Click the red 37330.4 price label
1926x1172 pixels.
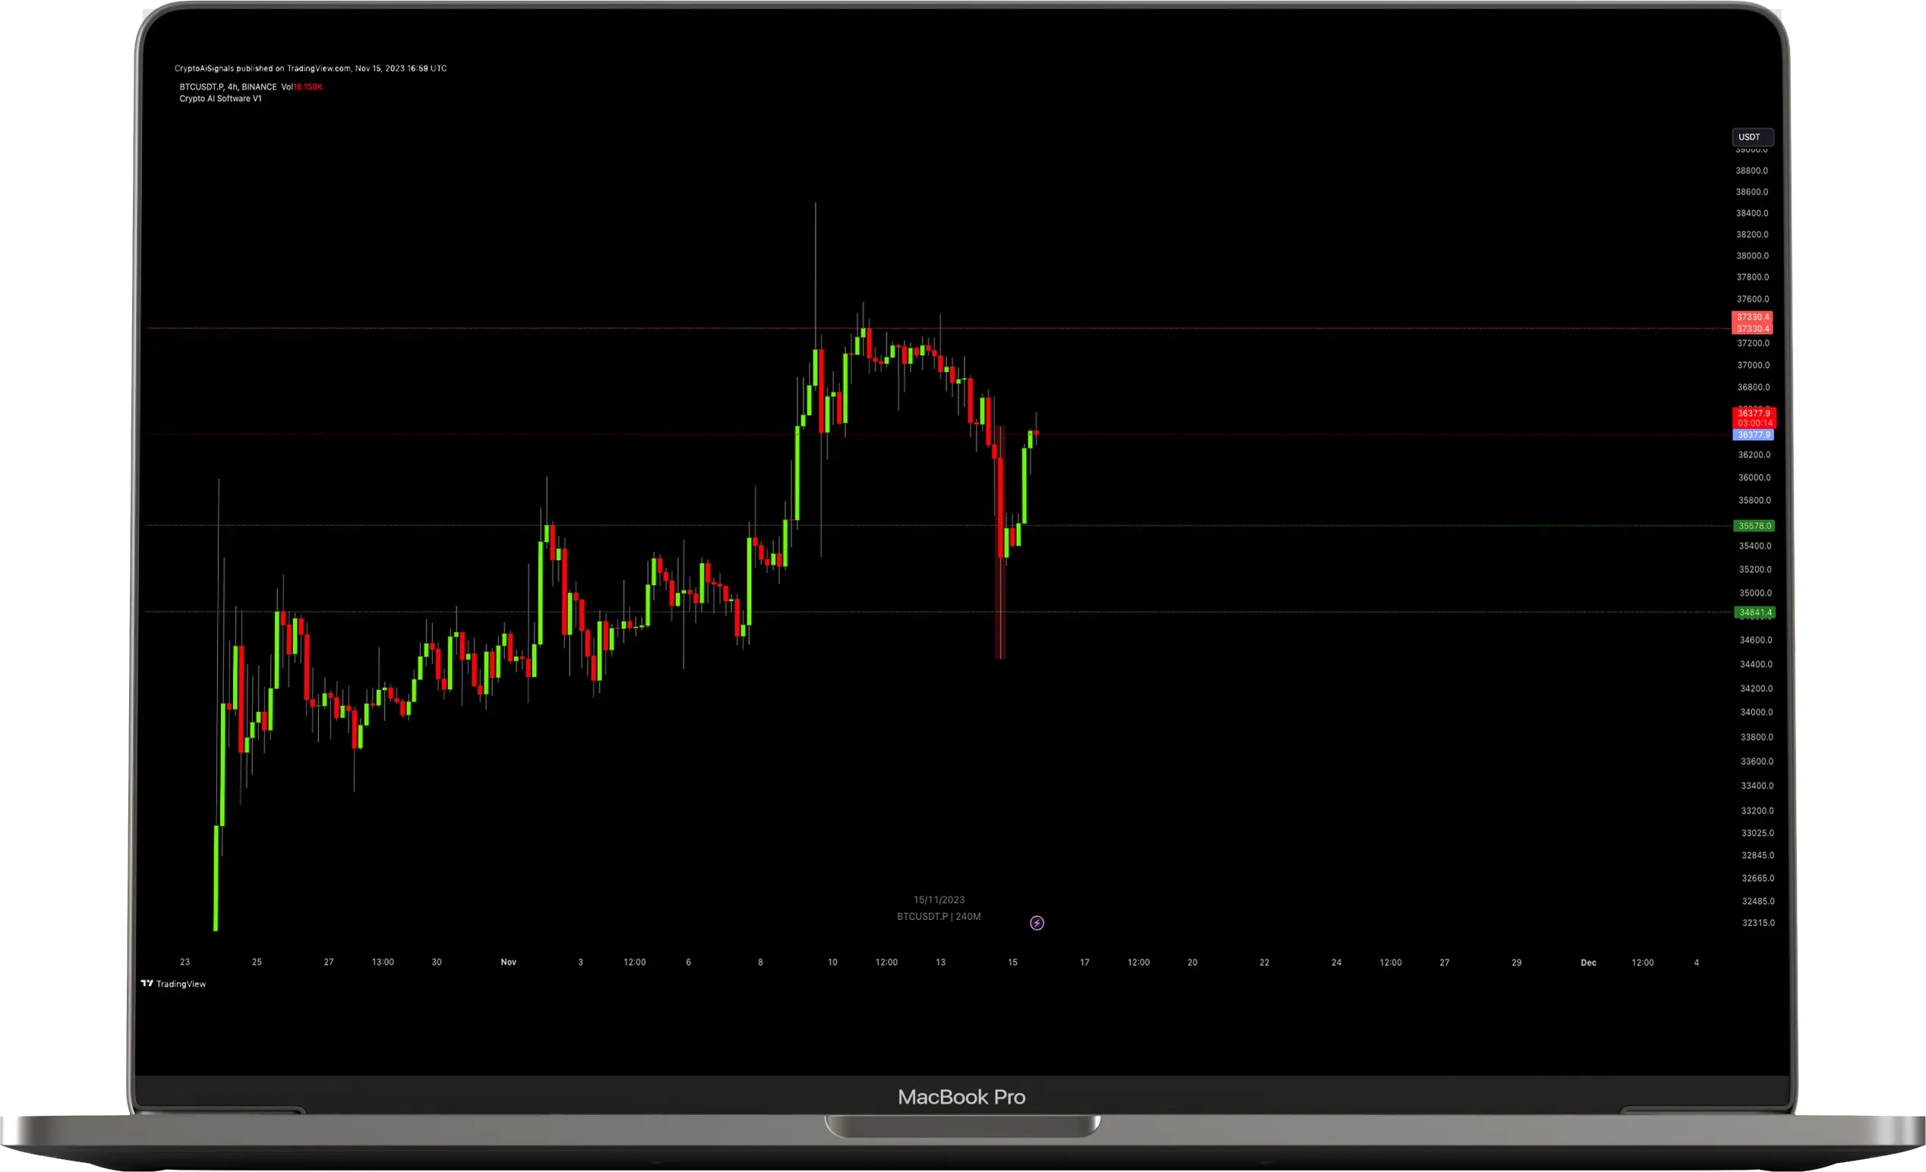pyautogui.click(x=1751, y=317)
